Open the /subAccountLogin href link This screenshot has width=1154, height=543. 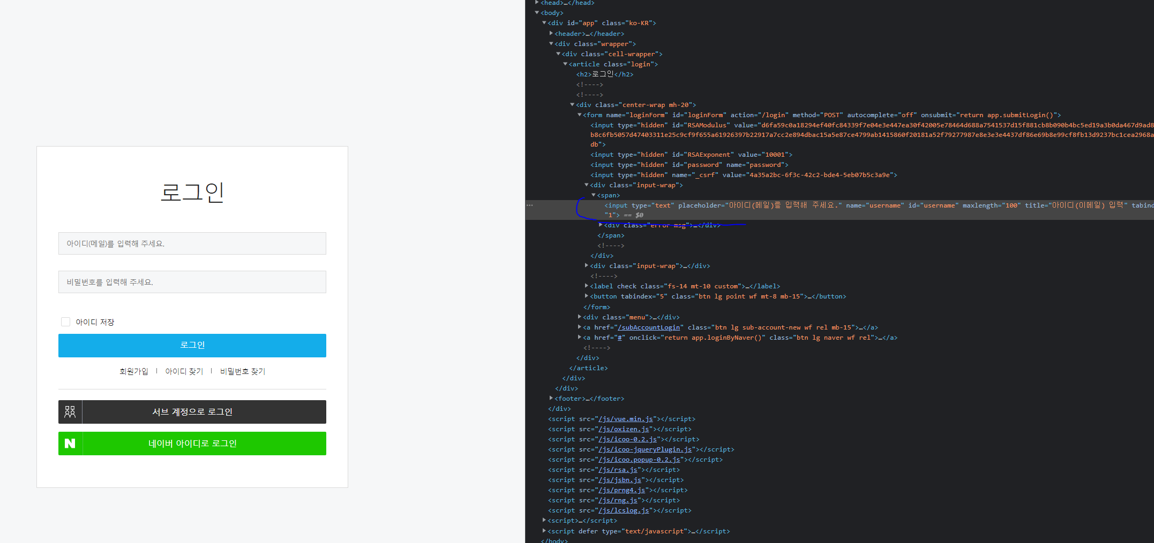pyautogui.click(x=649, y=327)
